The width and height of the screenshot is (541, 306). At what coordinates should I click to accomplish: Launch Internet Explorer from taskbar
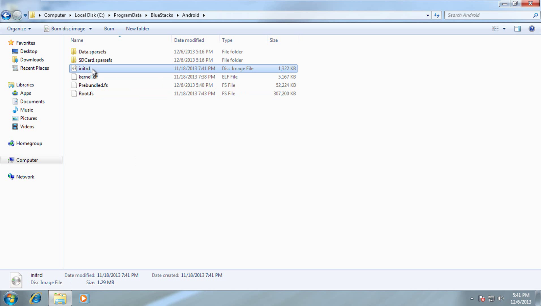[x=36, y=299]
